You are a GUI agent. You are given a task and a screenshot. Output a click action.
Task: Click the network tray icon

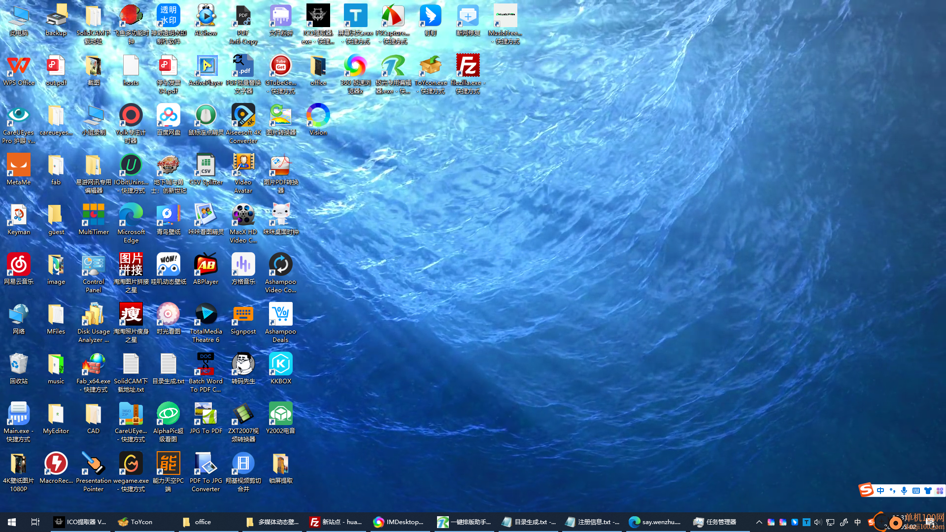pos(830,522)
